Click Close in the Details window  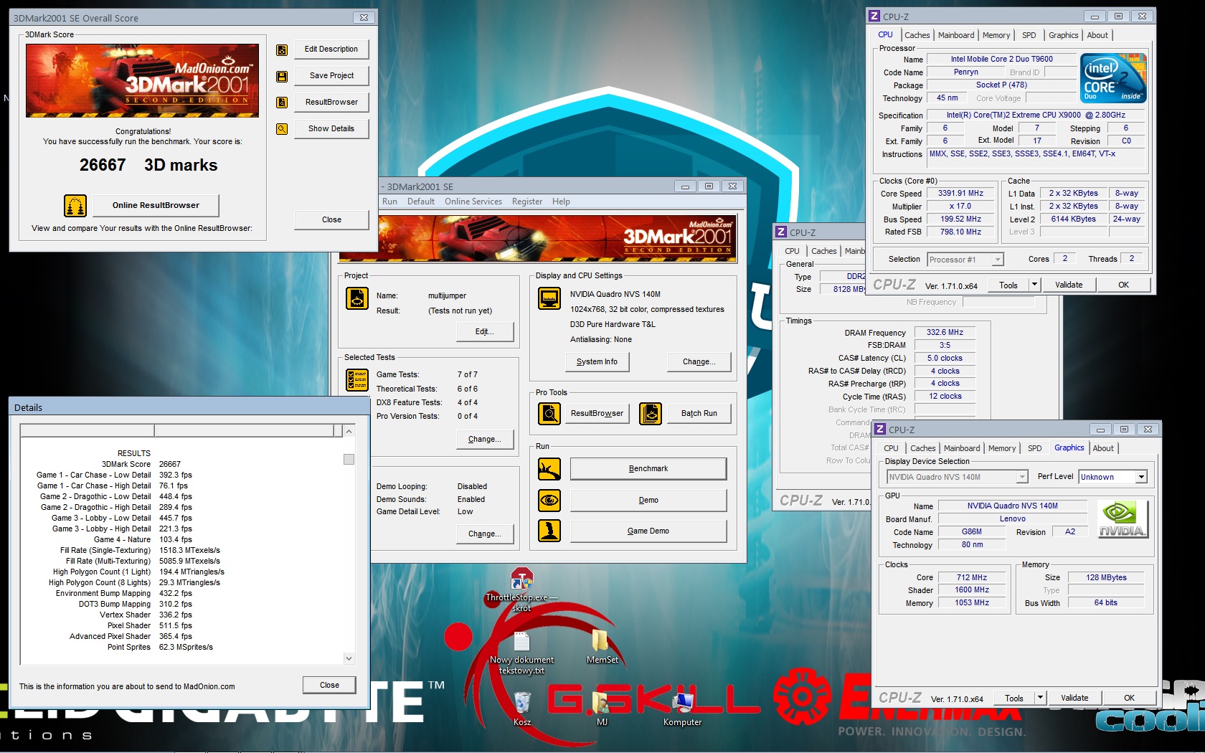tap(330, 686)
